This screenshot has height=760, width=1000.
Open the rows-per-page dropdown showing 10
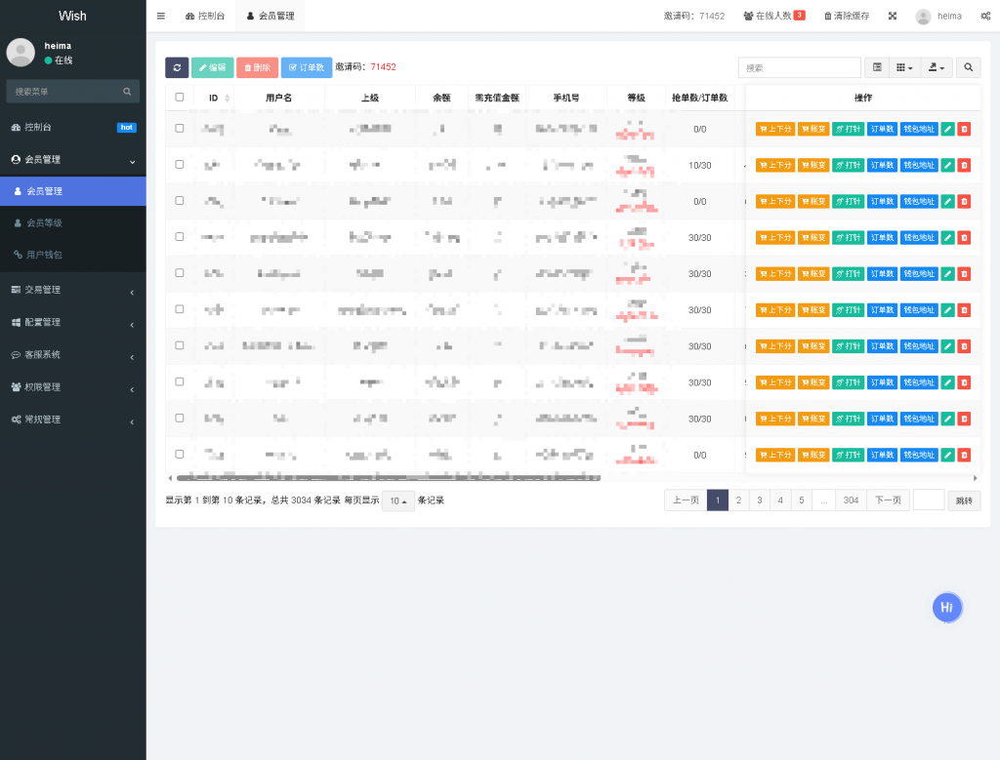point(397,500)
